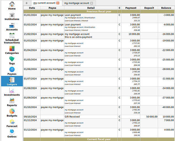The image size is (175, 141).
Task: Select the my current account tab
Action: pos(44,3)
